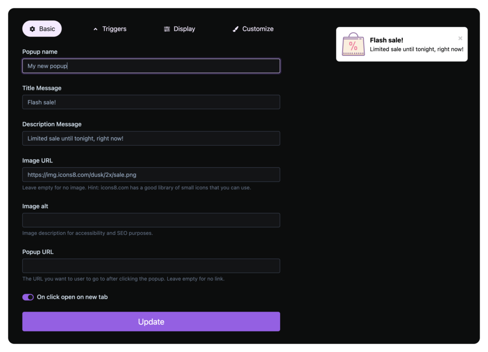
Task: Go to the Customize tab
Action: click(253, 29)
